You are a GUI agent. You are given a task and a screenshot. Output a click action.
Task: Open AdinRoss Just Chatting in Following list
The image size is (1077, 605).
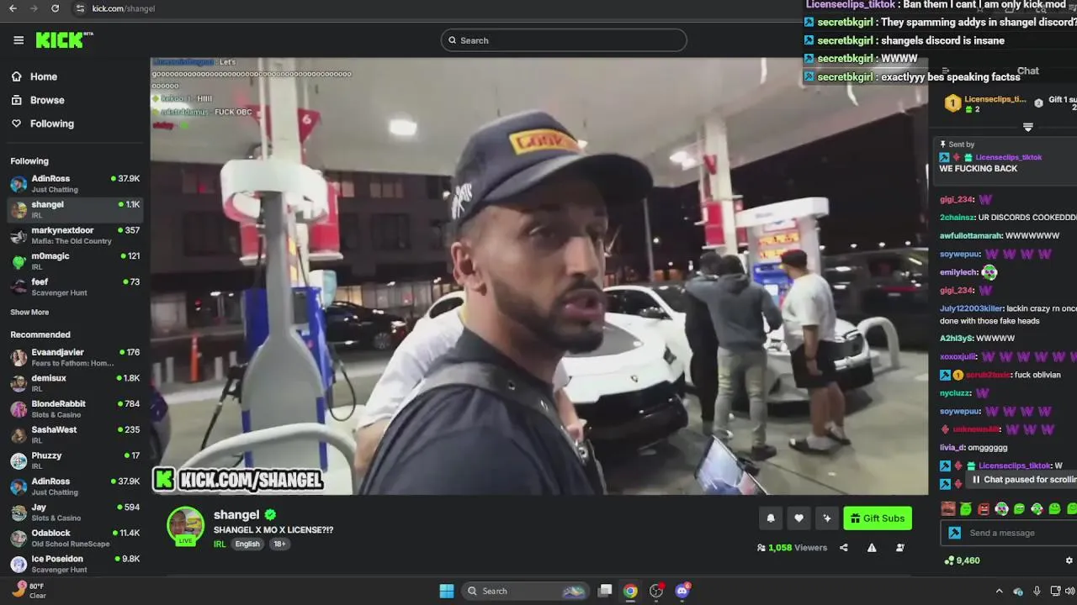coord(75,183)
